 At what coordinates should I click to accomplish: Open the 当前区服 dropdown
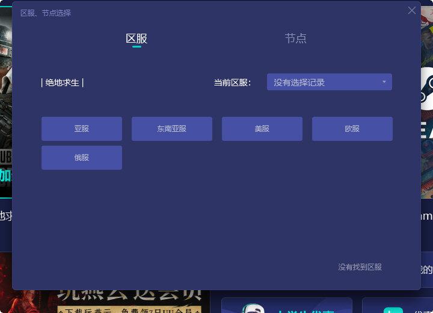coord(329,82)
